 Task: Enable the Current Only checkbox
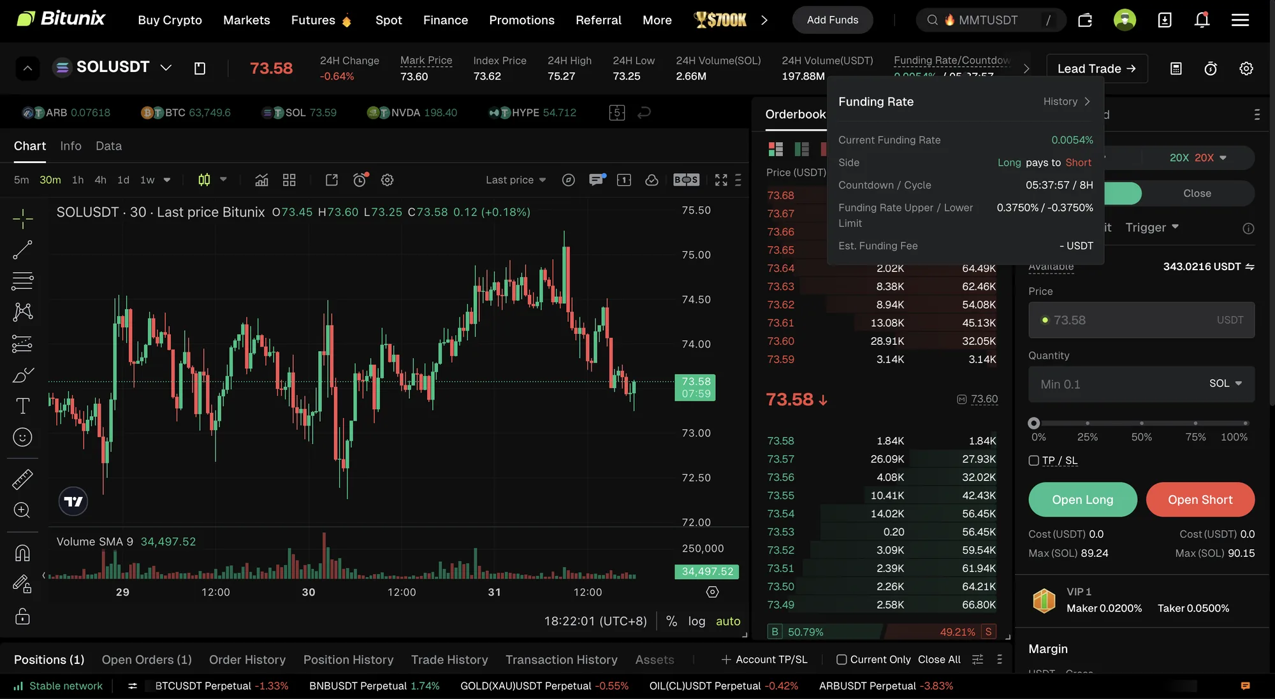click(x=841, y=659)
